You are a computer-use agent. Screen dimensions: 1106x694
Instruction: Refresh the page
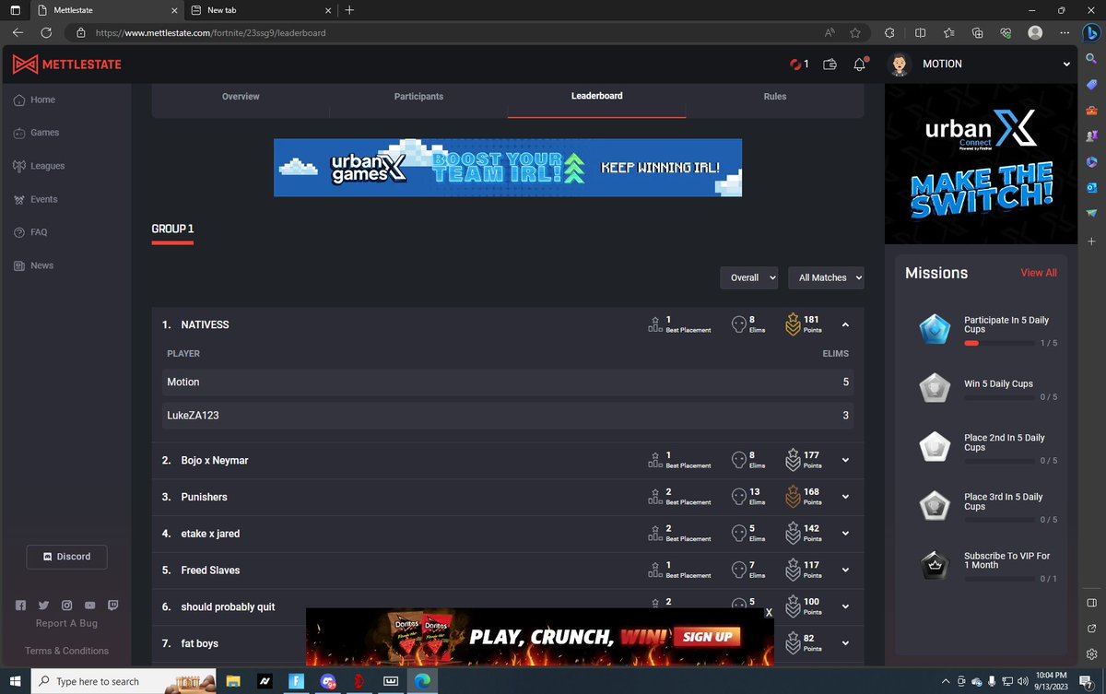coord(46,32)
